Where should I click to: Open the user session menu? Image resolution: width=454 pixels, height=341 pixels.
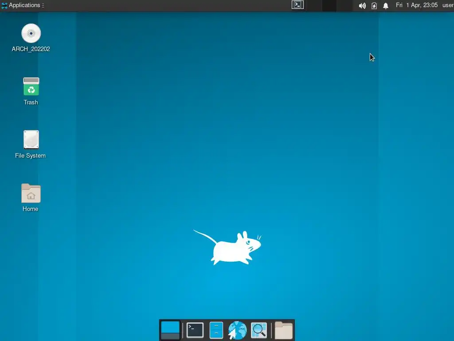click(x=448, y=5)
